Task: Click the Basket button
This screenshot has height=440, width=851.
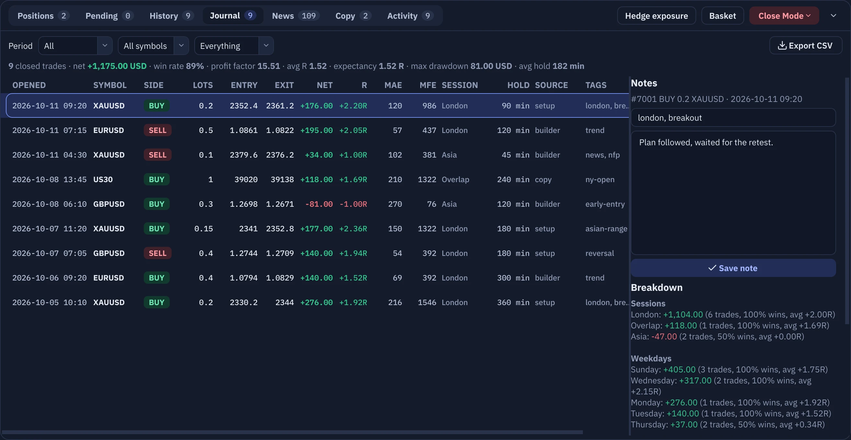Action: click(722, 16)
